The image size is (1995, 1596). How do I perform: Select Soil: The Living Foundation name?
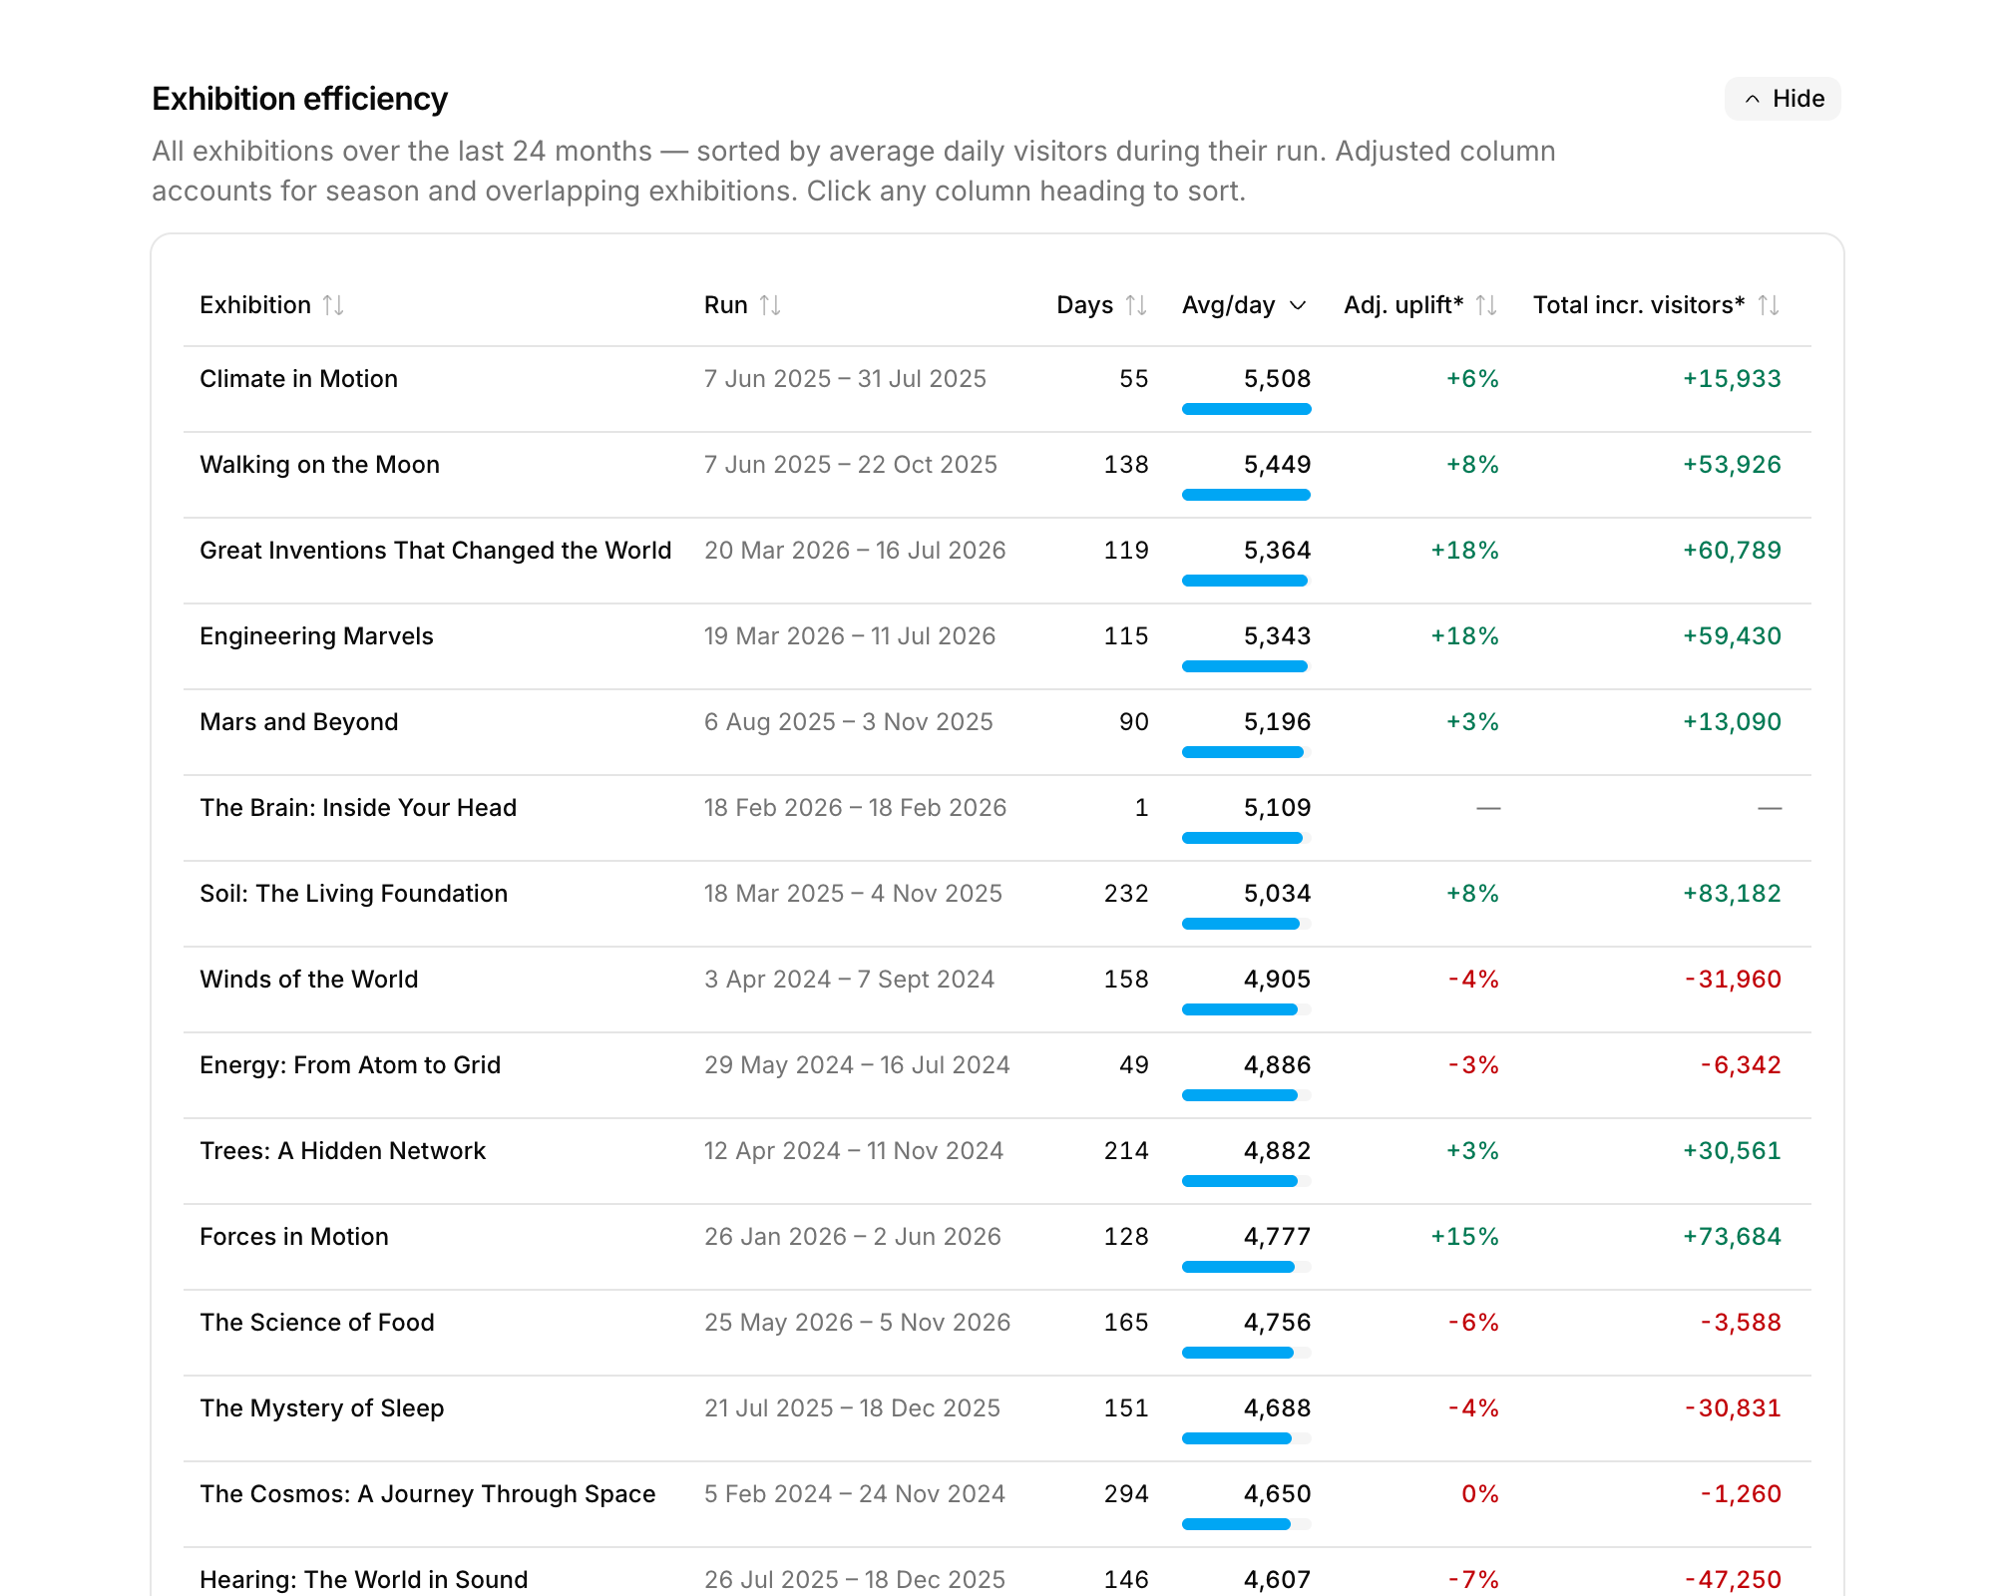[x=353, y=894]
